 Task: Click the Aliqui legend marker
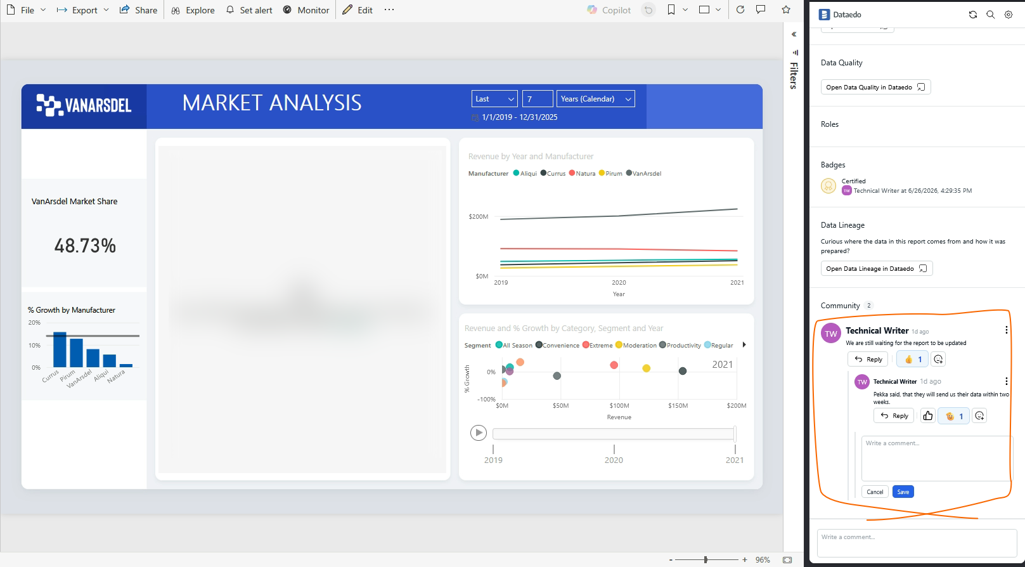tap(516, 173)
